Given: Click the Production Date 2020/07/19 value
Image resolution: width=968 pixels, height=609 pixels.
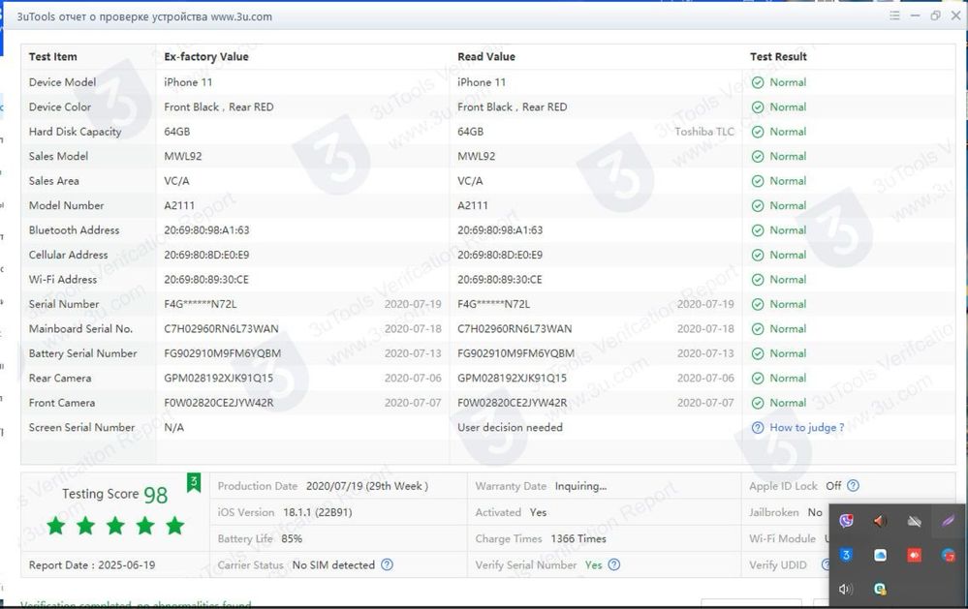Looking at the screenshot, I should pos(366,486).
